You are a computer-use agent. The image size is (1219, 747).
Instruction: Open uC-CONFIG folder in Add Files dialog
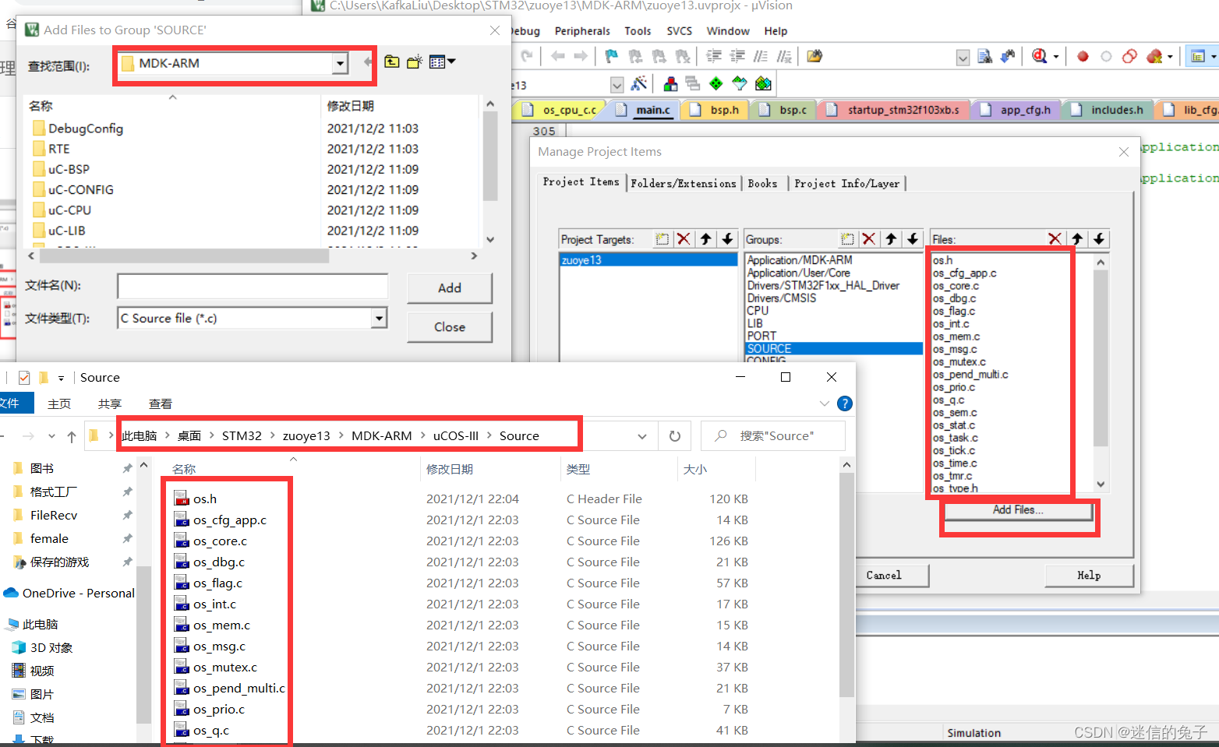point(81,189)
